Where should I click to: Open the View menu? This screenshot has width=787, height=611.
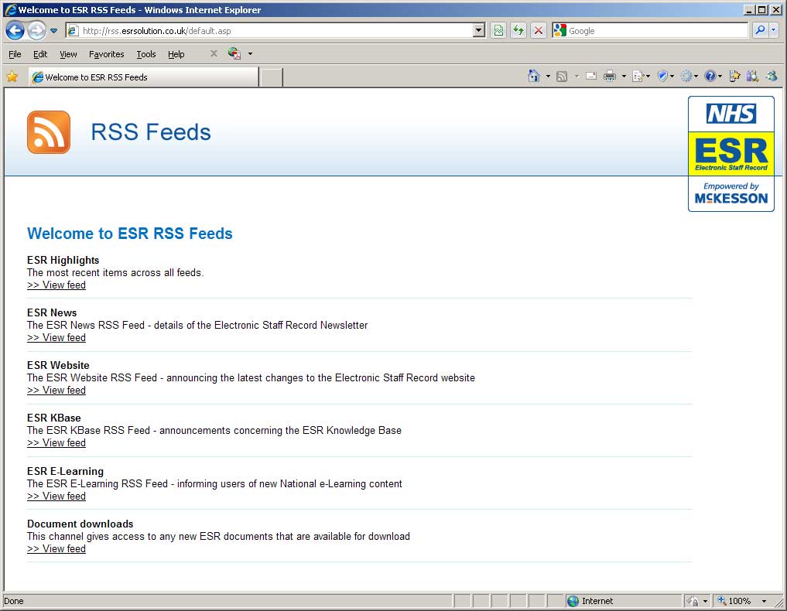coord(68,54)
